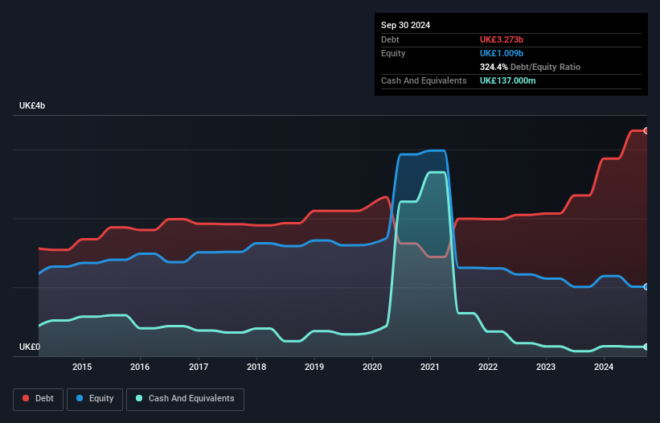Click the 2022 x-axis label

click(488, 367)
